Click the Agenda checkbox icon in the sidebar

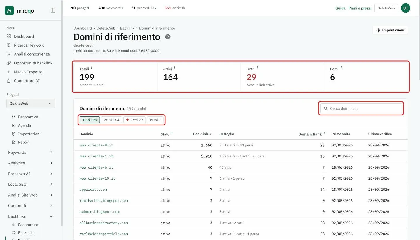13,125
